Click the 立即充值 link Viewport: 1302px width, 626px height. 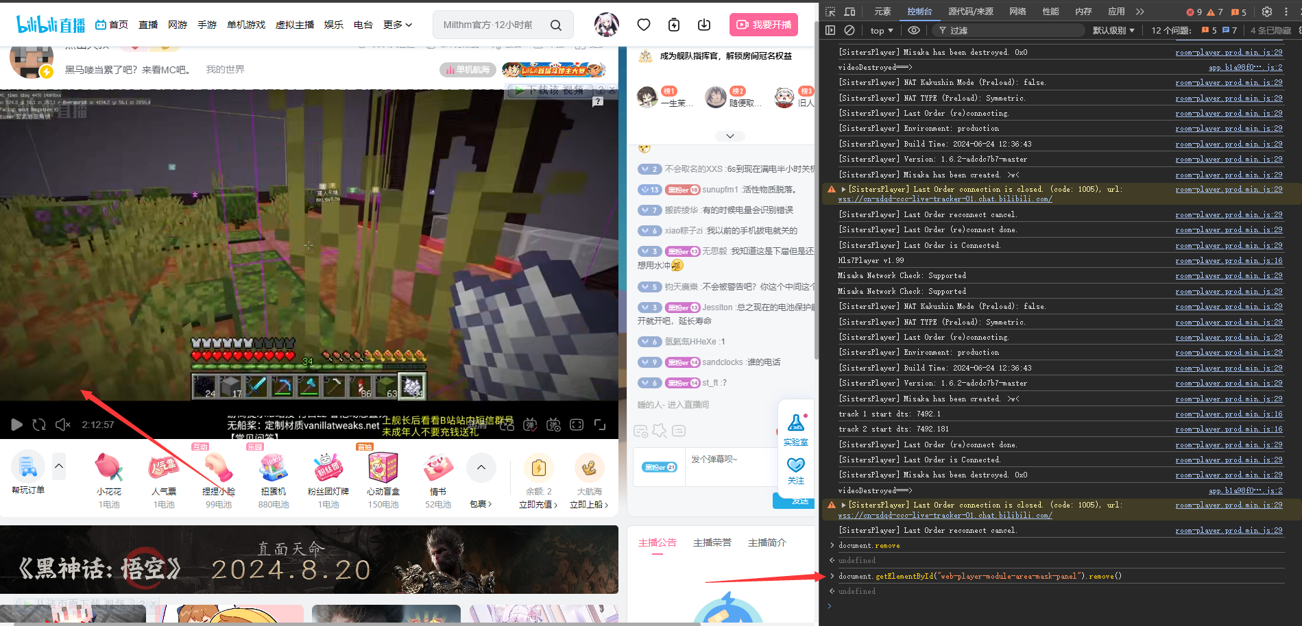click(x=538, y=505)
